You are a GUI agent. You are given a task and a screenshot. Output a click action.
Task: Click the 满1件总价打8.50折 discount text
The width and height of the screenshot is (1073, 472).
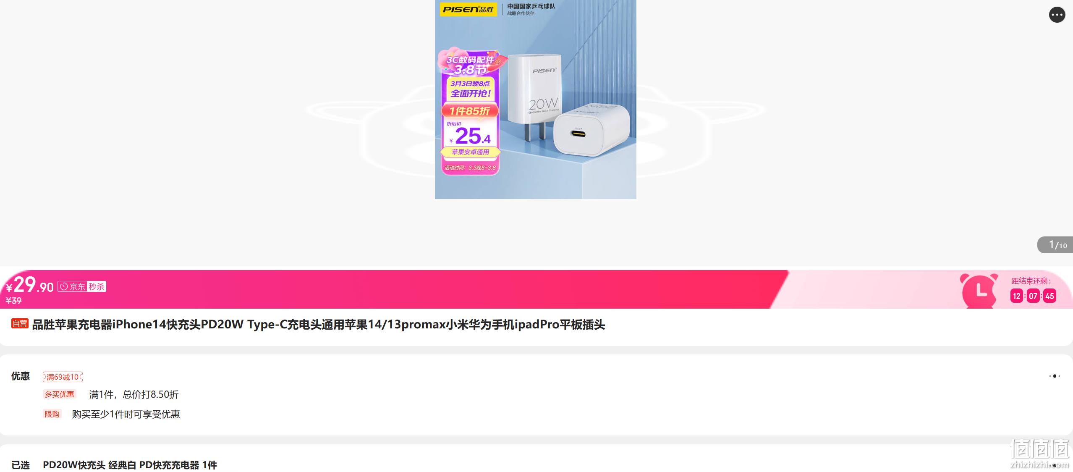click(x=134, y=394)
